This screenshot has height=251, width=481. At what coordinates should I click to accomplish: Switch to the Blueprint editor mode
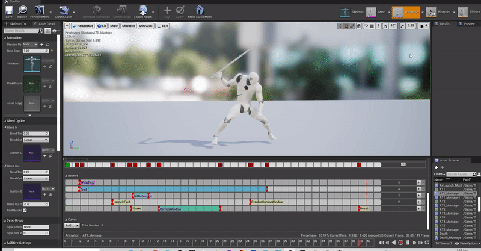tap(439, 12)
